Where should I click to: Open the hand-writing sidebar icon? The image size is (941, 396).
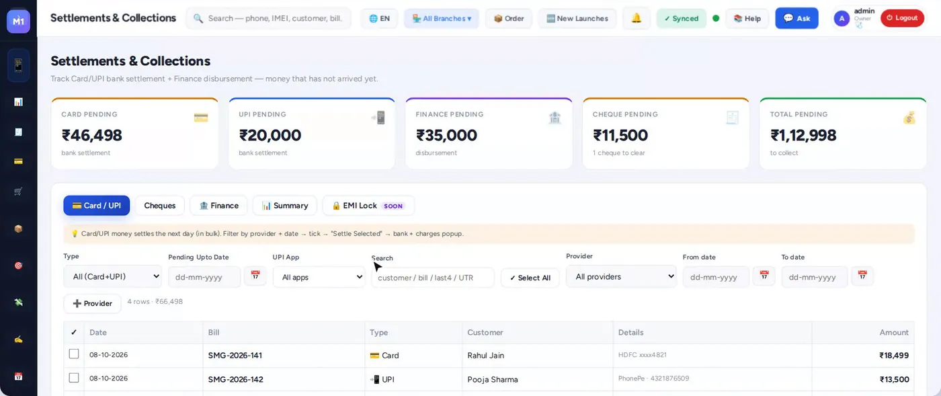coord(18,340)
